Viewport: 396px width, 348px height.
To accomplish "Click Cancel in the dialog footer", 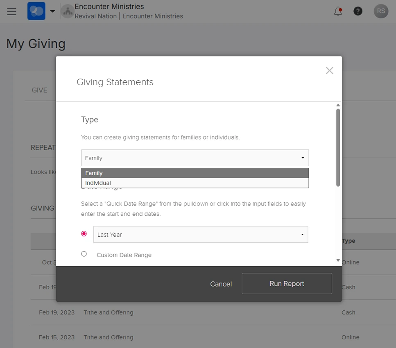I will click(x=221, y=284).
